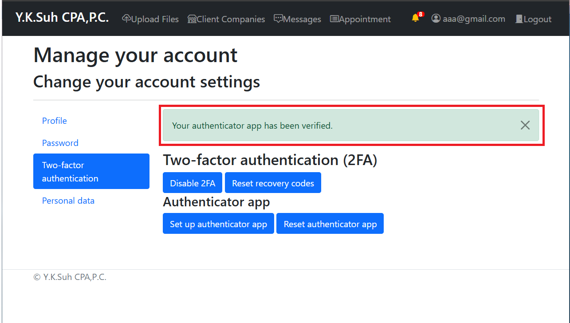
Task: Open the Profile settings section
Action: (55, 121)
